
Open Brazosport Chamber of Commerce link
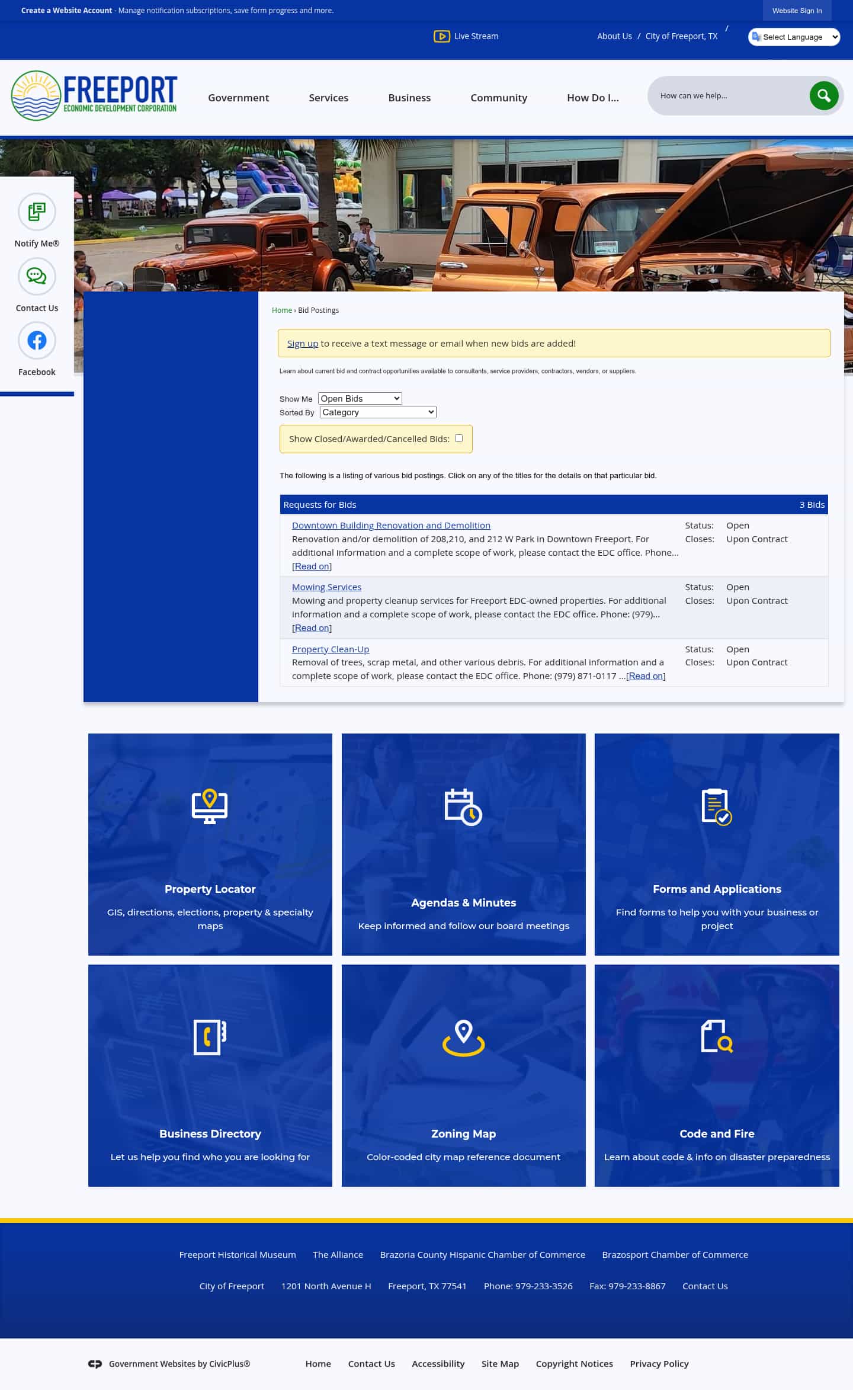coord(675,1254)
